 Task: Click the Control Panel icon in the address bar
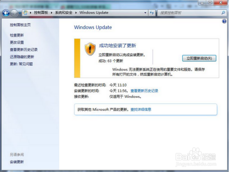pos(25,13)
